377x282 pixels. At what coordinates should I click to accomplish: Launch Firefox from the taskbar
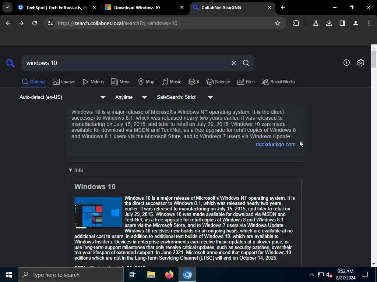[x=169, y=275]
